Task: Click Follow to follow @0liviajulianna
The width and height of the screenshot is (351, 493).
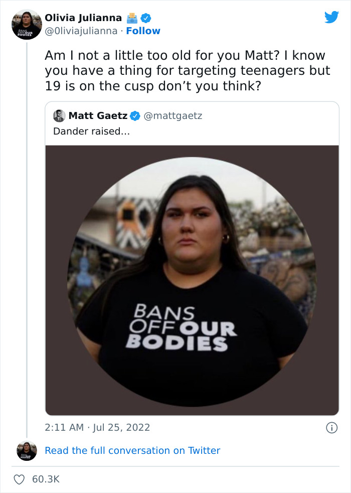Action: click(143, 31)
